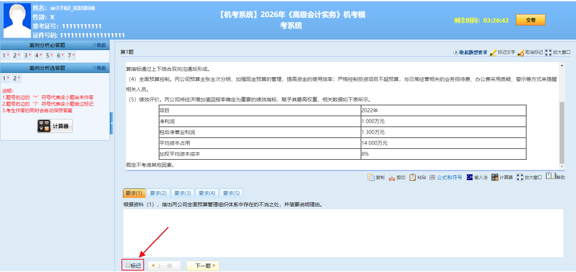Click 标记文字 highlighter pen icon
The image size is (576, 272).
(x=493, y=53)
